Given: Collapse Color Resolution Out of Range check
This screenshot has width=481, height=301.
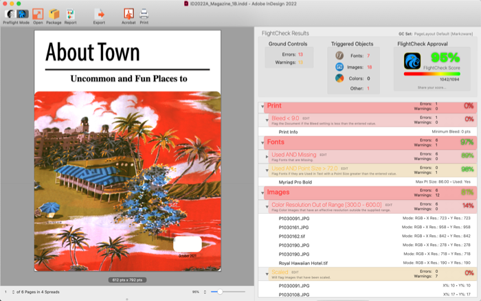Looking at the screenshot, I should click(x=267, y=206).
